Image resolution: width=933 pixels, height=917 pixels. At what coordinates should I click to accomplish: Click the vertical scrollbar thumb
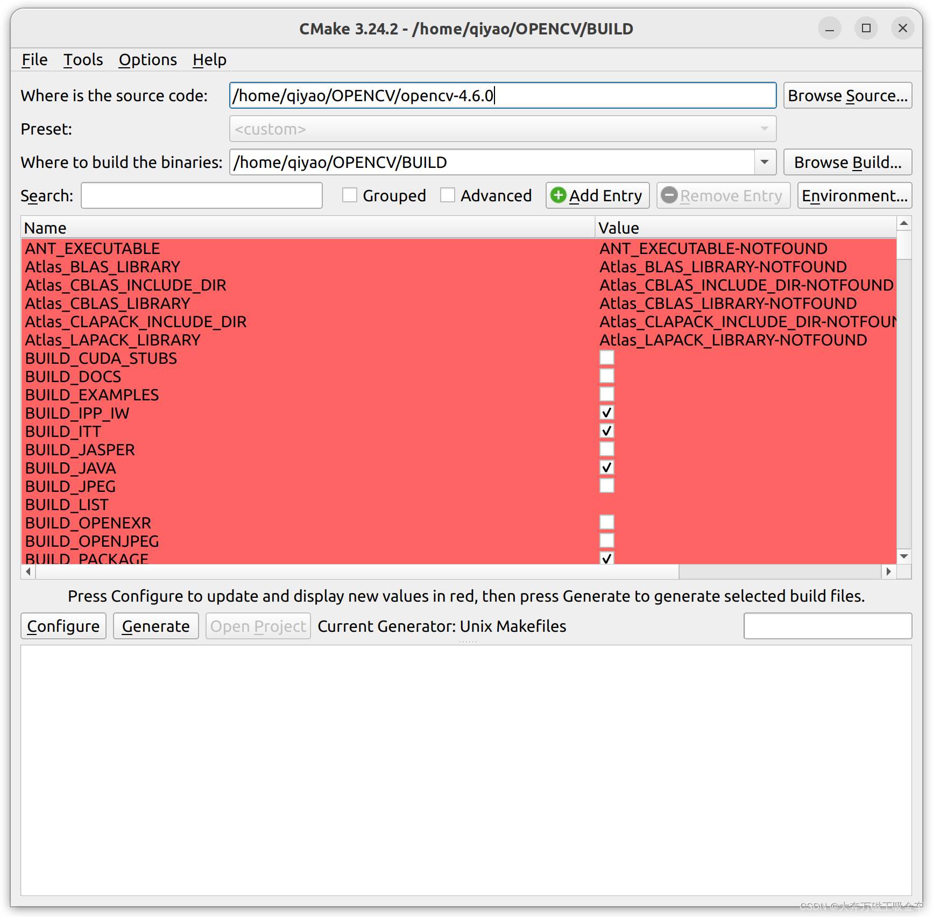(x=904, y=245)
